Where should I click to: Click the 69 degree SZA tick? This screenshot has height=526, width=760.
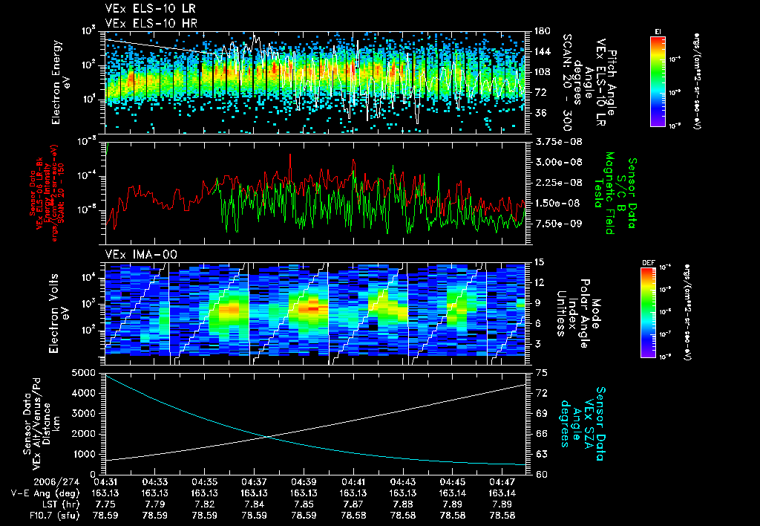(542, 413)
